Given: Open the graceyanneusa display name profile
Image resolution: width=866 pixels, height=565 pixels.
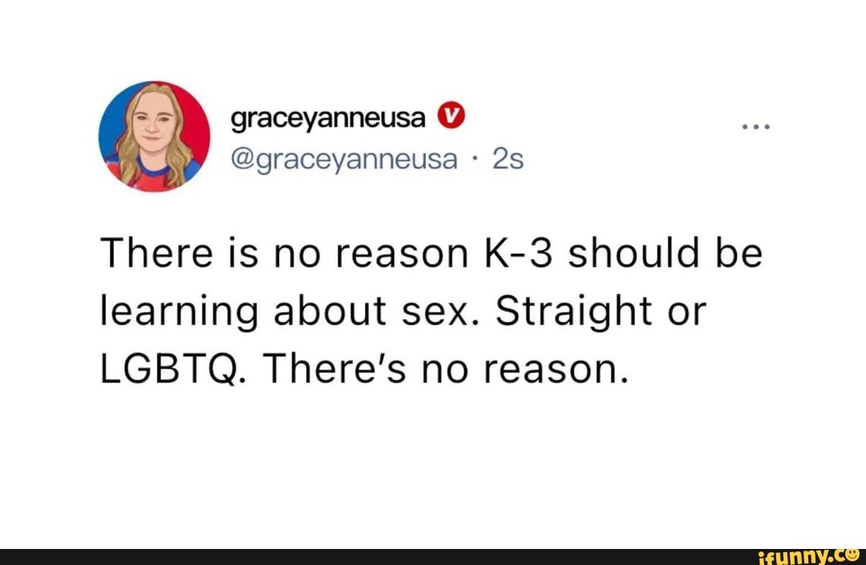Looking at the screenshot, I should [329, 119].
